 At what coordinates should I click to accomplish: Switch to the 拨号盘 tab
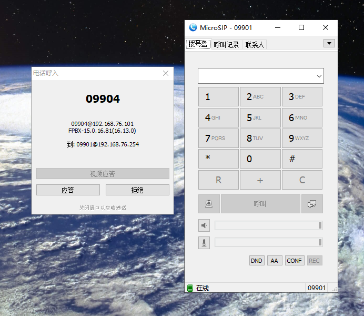[x=198, y=44]
